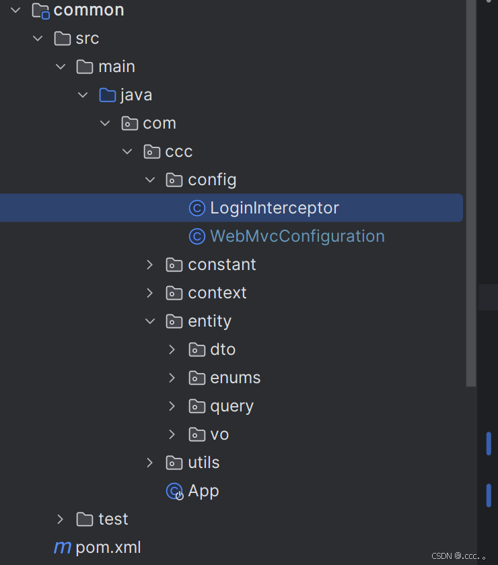This screenshot has width=498, height=565.
Task: Click the enums package folder icon
Action: [197, 378]
